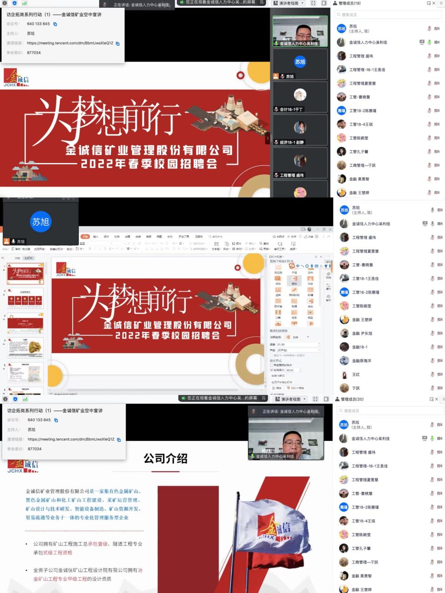Copy meeting number in card over red slide

(55, 24)
